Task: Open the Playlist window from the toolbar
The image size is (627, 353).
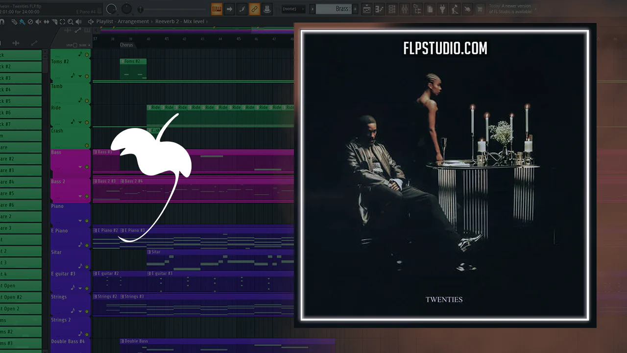Action: [x=367, y=9]
